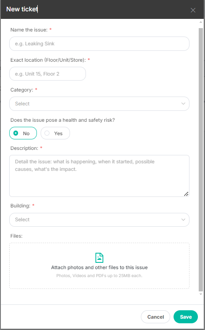Click the file upload drop zone area
Image resolution: width=205 pixels, height=330 pixels.
99,266
